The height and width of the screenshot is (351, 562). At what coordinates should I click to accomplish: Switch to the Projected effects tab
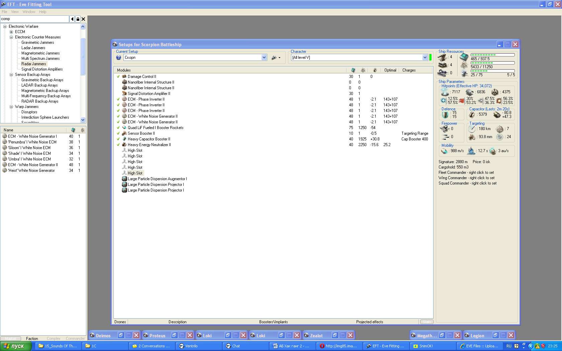click(370, 322)
